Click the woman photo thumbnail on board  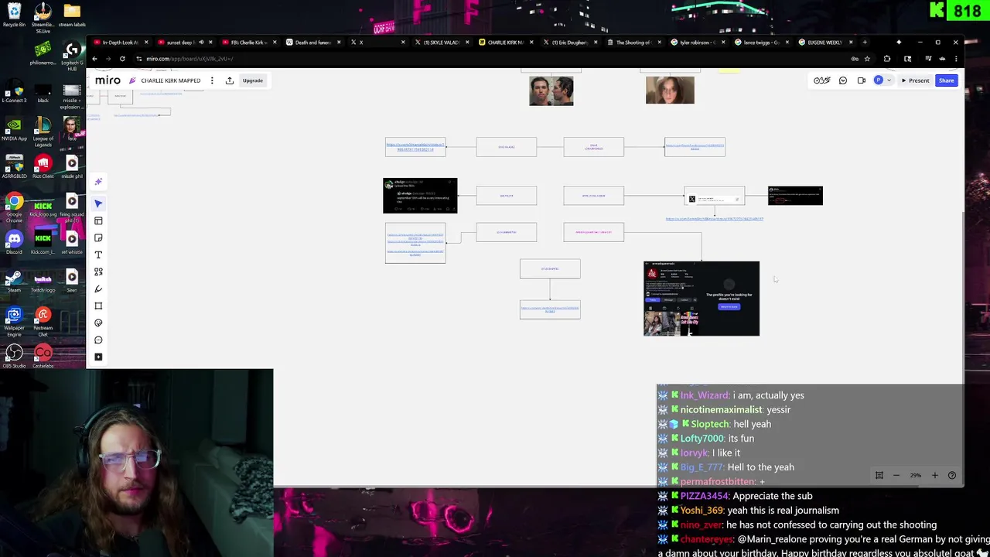[670, 90]
